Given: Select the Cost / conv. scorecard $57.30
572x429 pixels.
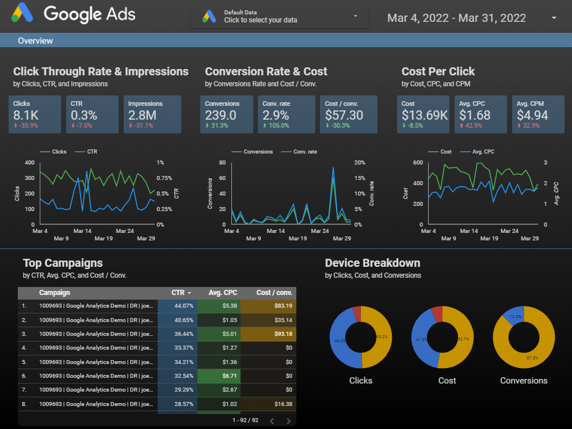Looking at the screenshot, I should click(x=349, y=114).
